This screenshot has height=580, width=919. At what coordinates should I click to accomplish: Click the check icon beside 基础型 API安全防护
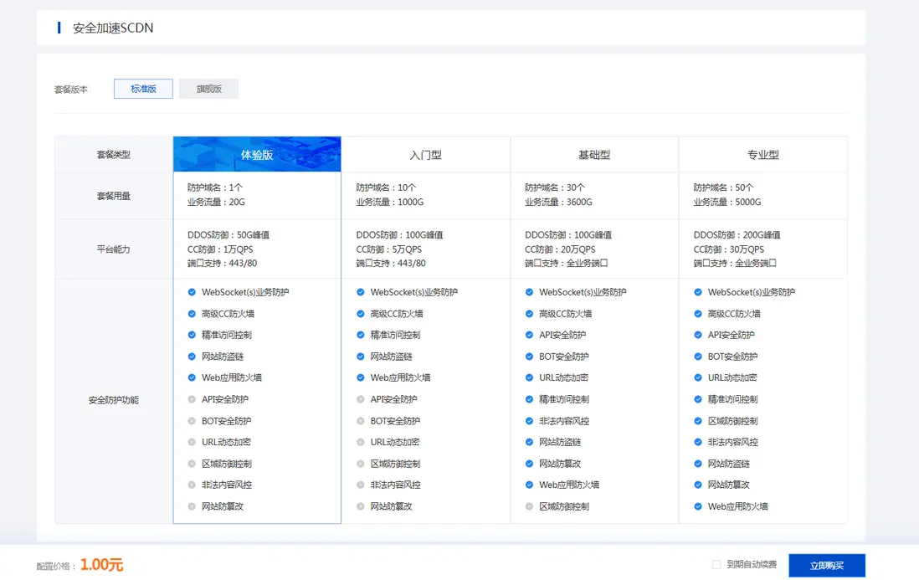pos(529,335)
